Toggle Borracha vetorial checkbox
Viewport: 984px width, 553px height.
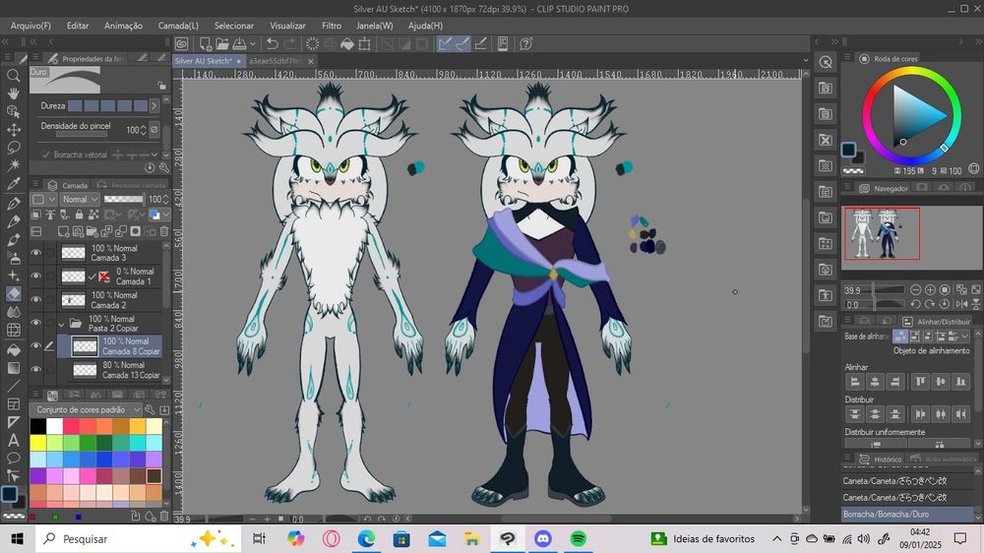tap(45, 154)
